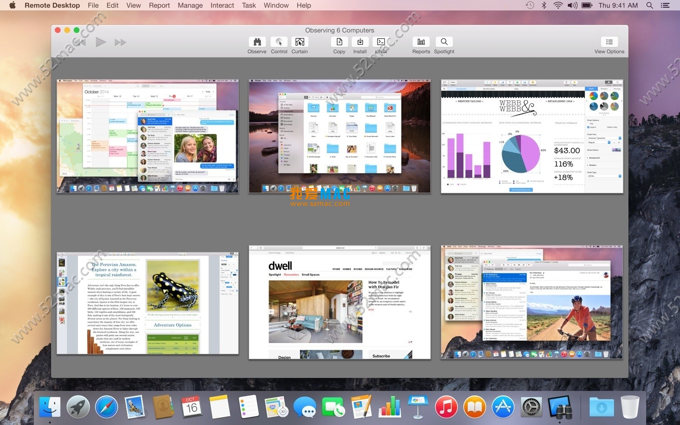Click the Bluetooth icon in the menu bar
This screenshot has height=425, width=680.
click(543, 5)
